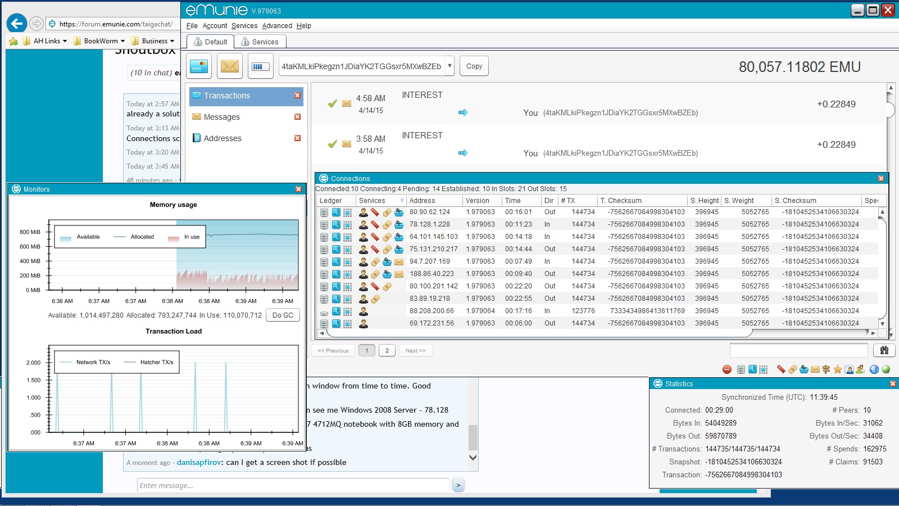The image size is (899, 506).
Task: Click the two-users group icon
Action: [x=860, y=369]
